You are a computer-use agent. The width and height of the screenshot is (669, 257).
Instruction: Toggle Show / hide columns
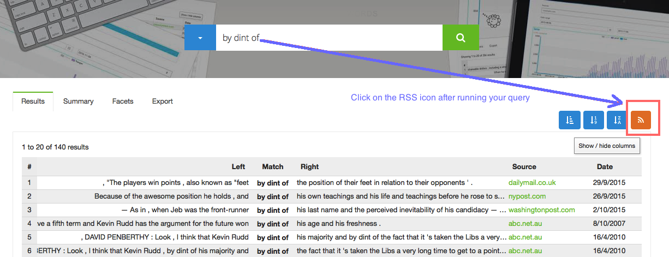tap(606, 146)
